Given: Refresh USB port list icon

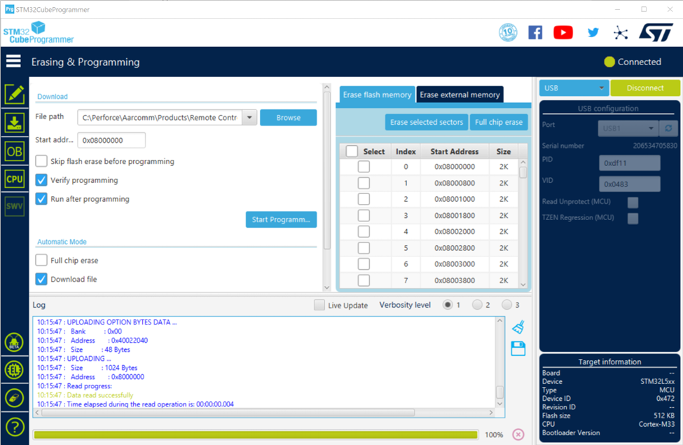Looking at the screenshot, I should pos(668,128).
